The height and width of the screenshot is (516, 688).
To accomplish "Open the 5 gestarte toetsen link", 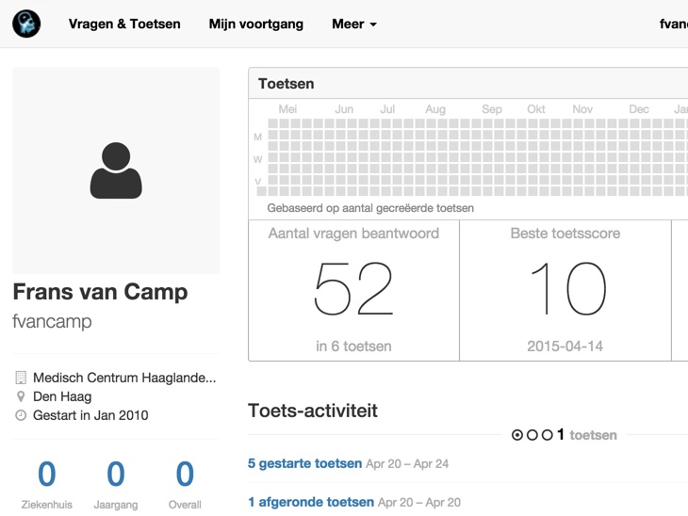I will (x=304, y=463).
